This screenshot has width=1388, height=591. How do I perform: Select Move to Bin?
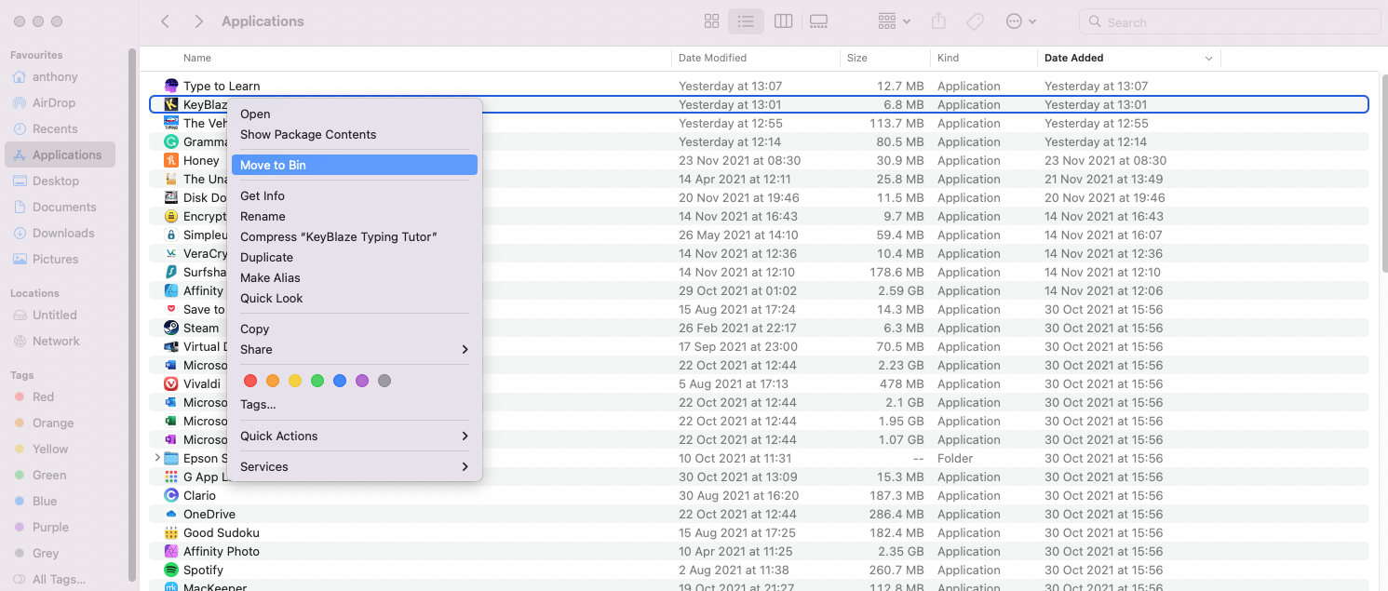(x=355, y=166)
